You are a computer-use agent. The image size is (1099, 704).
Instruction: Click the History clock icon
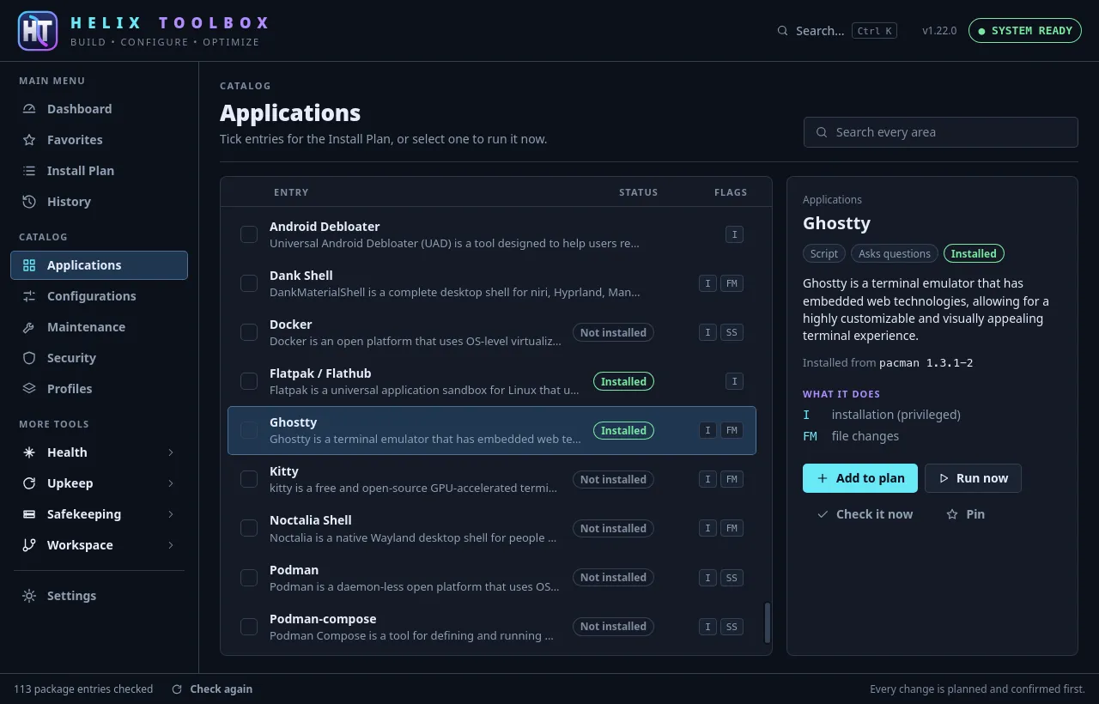(x=29, y=202)
